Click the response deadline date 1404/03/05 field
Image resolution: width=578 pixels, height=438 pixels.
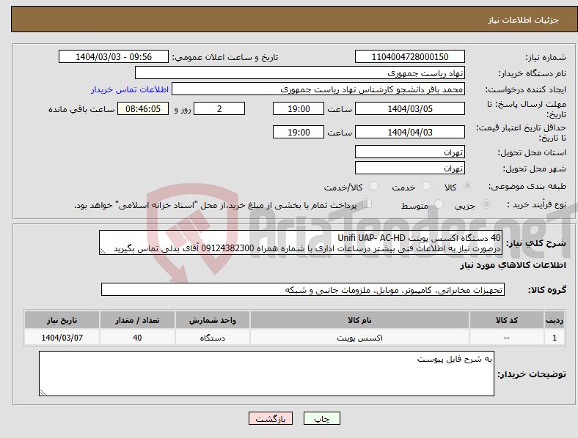(x=410, y=108)
